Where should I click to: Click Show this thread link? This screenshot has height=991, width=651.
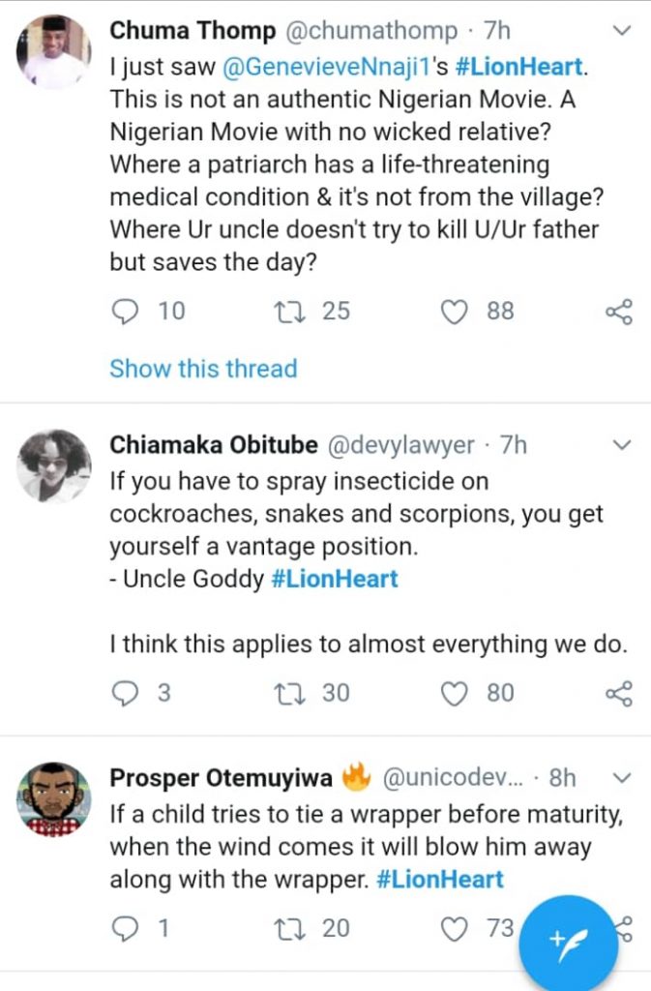point(203,369)
